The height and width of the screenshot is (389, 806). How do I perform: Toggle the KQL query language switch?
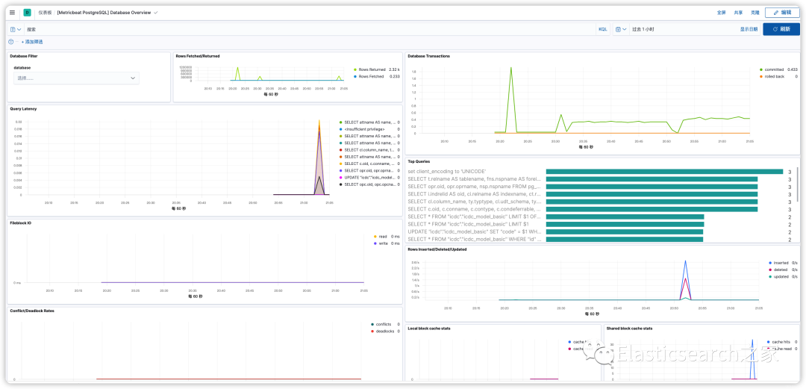tap(602, 30)
